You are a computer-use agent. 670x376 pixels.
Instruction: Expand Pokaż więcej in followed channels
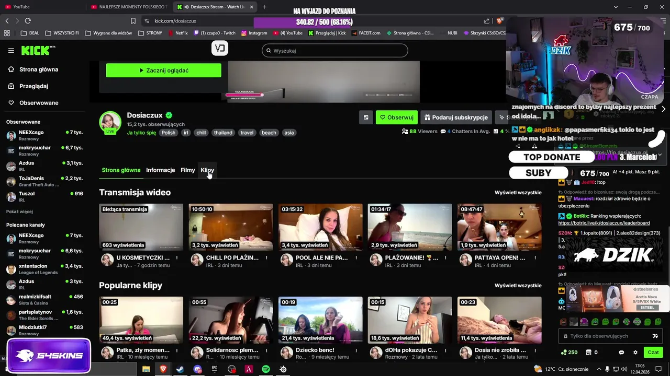tap(19, 211)
